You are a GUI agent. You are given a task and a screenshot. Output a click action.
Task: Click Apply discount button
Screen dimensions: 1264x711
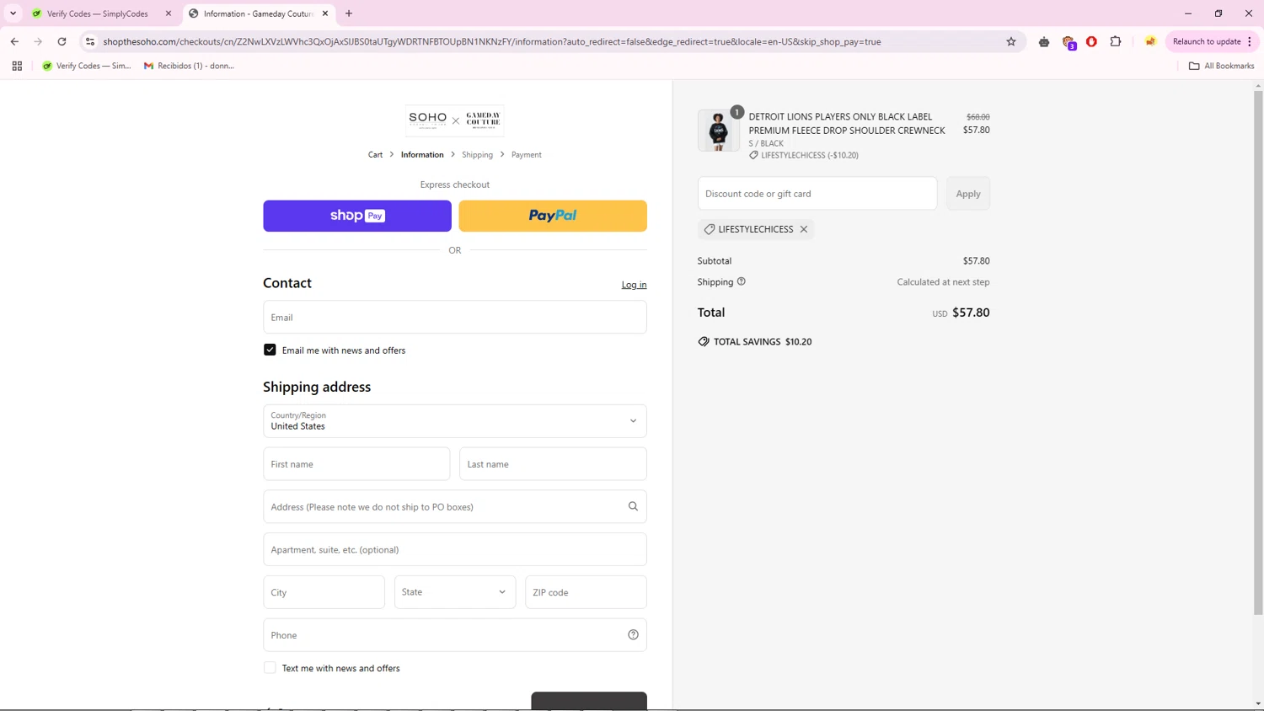pos(968,194)
